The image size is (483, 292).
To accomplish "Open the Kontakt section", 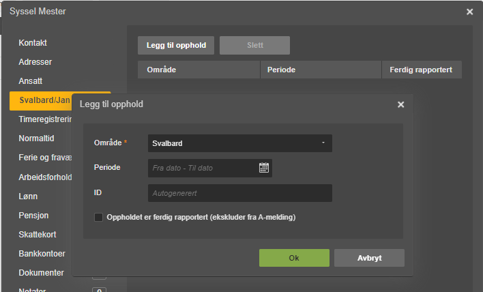I will pyautogui.click(x=33, y=43).
